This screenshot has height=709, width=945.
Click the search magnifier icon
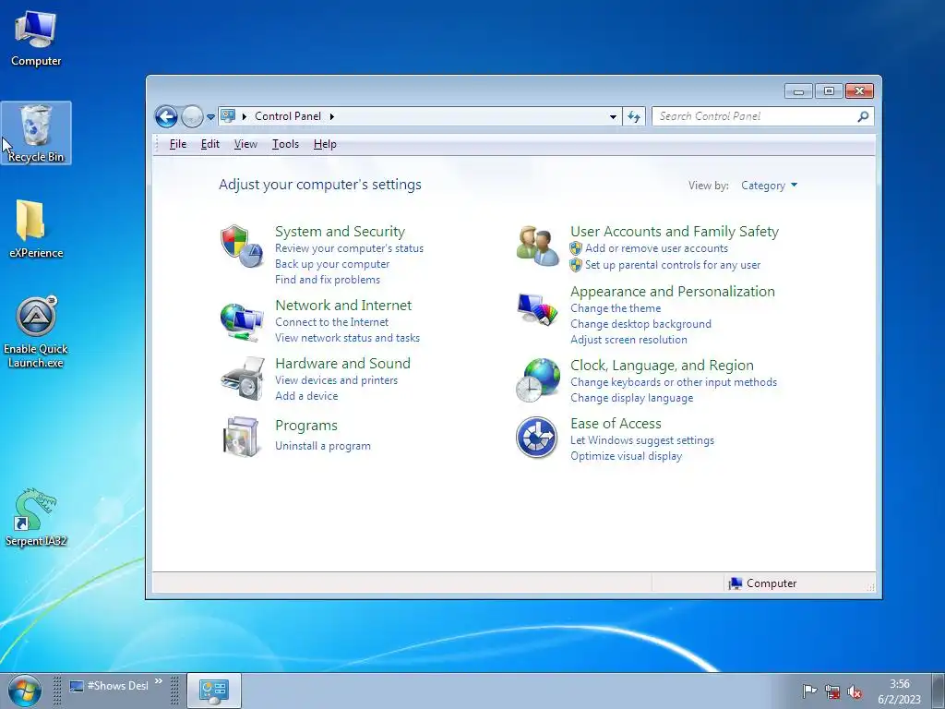[x=863, y=116]
